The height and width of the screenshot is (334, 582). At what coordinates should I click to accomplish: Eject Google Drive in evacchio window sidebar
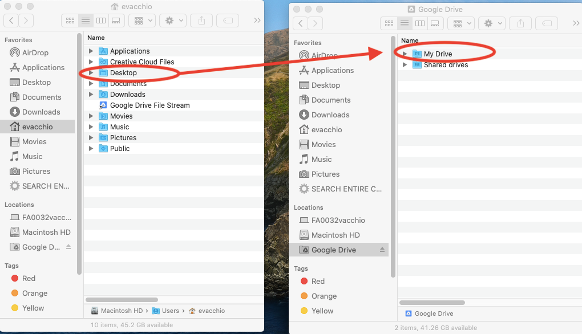[x=68, y=247]
